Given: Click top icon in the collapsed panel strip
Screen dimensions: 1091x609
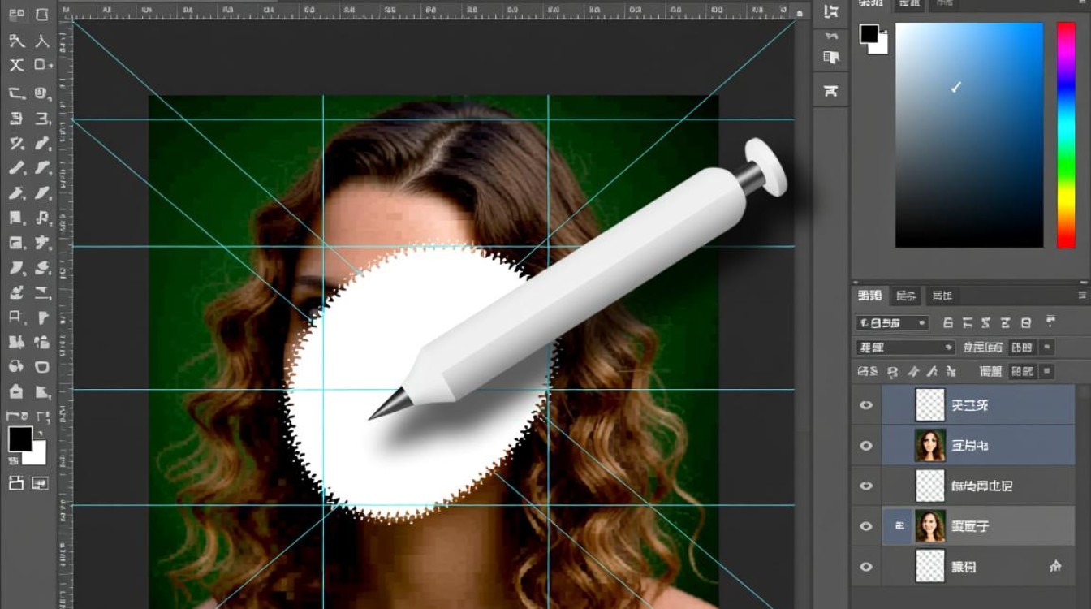Looking at the screenshot, I should (830, 11).
